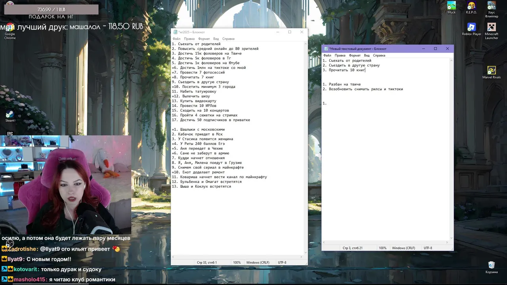Click the line '+7. Провести 7 фотосессий'

pyautogui.click(x=198, y=72)
